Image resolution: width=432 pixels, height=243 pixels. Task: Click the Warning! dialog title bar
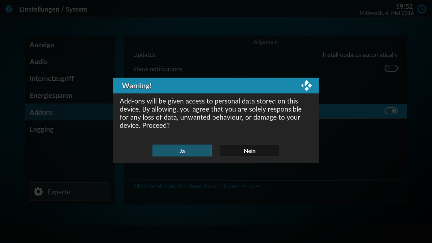[x=137, y=85]
